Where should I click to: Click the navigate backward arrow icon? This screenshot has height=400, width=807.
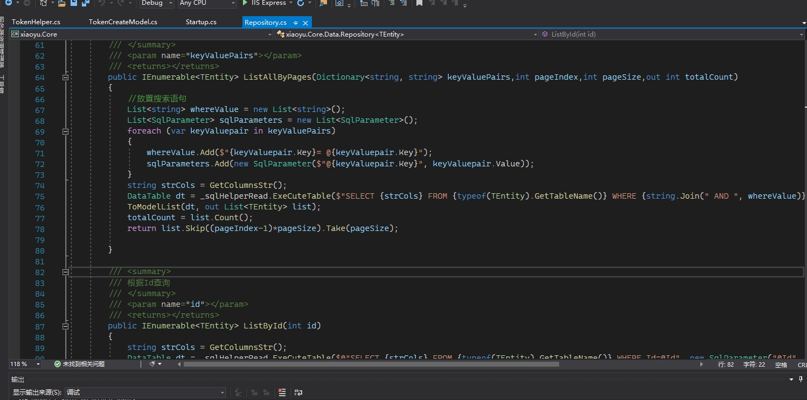click(x=9, y=3)
